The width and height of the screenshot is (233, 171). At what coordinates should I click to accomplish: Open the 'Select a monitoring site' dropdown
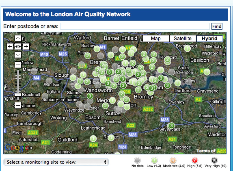tap(56, 162)
